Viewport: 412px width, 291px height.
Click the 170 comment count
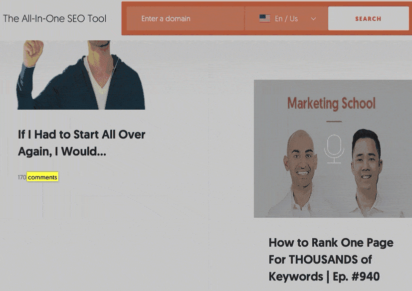click(22, 177)
